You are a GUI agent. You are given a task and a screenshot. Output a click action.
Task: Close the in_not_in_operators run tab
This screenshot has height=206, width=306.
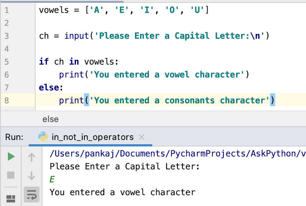pos(142,137)
